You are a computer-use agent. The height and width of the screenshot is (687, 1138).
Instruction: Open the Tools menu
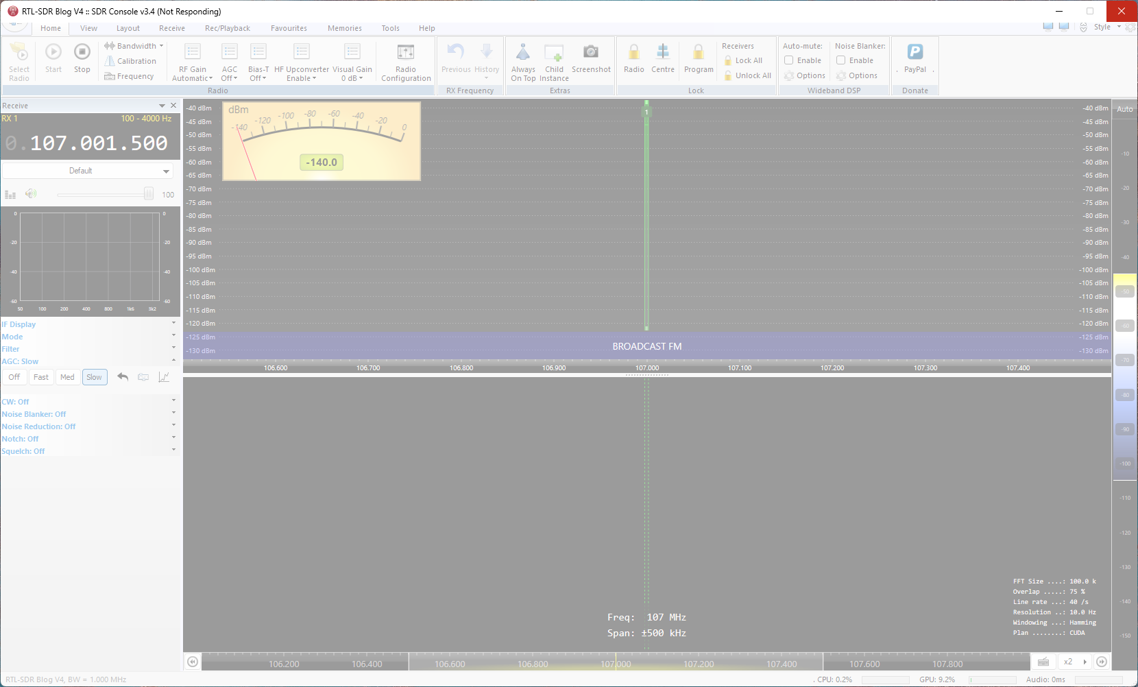click(390, 28)
